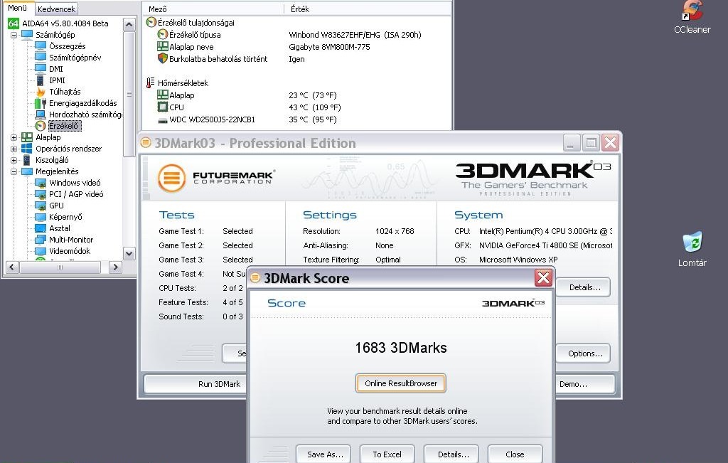
Task: Click the Demo... button
Action: click(586, 384)
